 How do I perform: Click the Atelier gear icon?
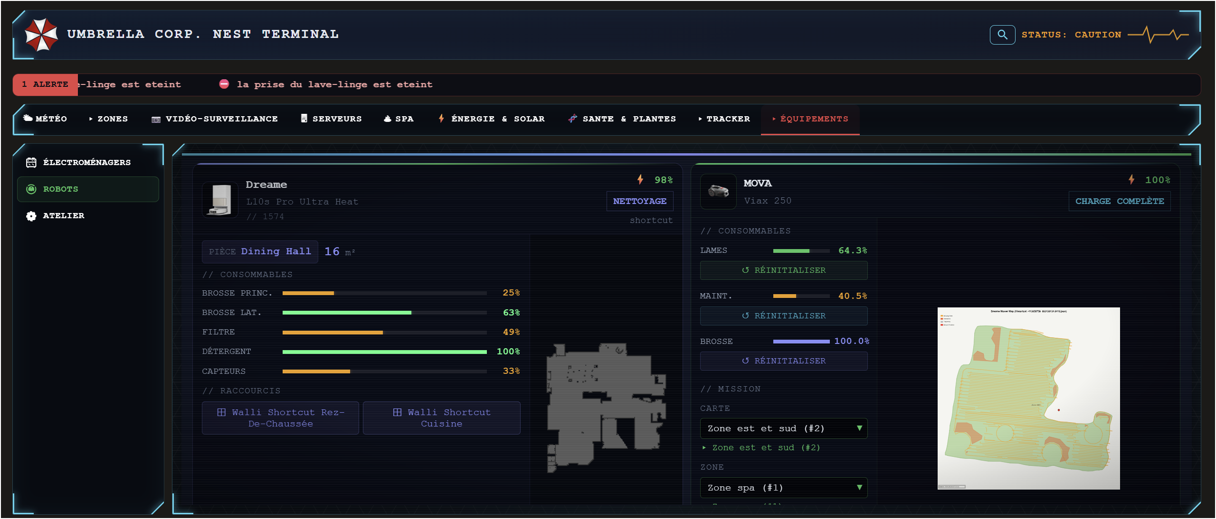31,216
